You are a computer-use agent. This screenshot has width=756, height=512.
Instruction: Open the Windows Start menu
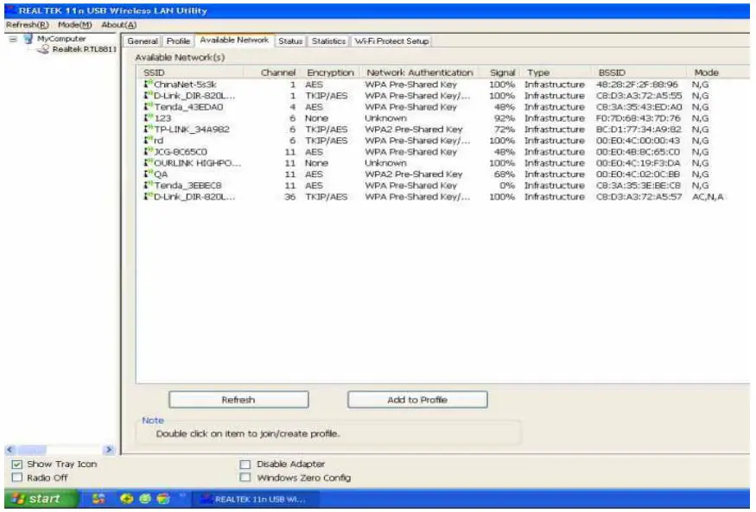(41, 498)
